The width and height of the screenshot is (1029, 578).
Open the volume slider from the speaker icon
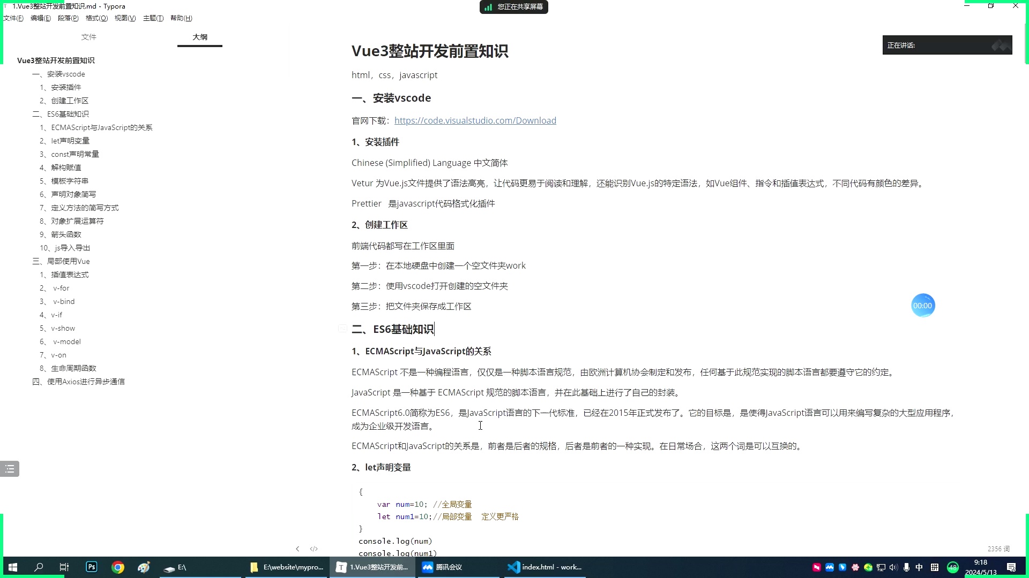[892, 567]
